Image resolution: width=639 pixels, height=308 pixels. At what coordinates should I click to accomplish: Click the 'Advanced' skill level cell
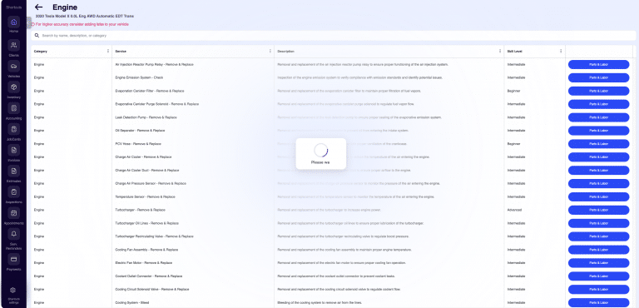click(514, 210)
